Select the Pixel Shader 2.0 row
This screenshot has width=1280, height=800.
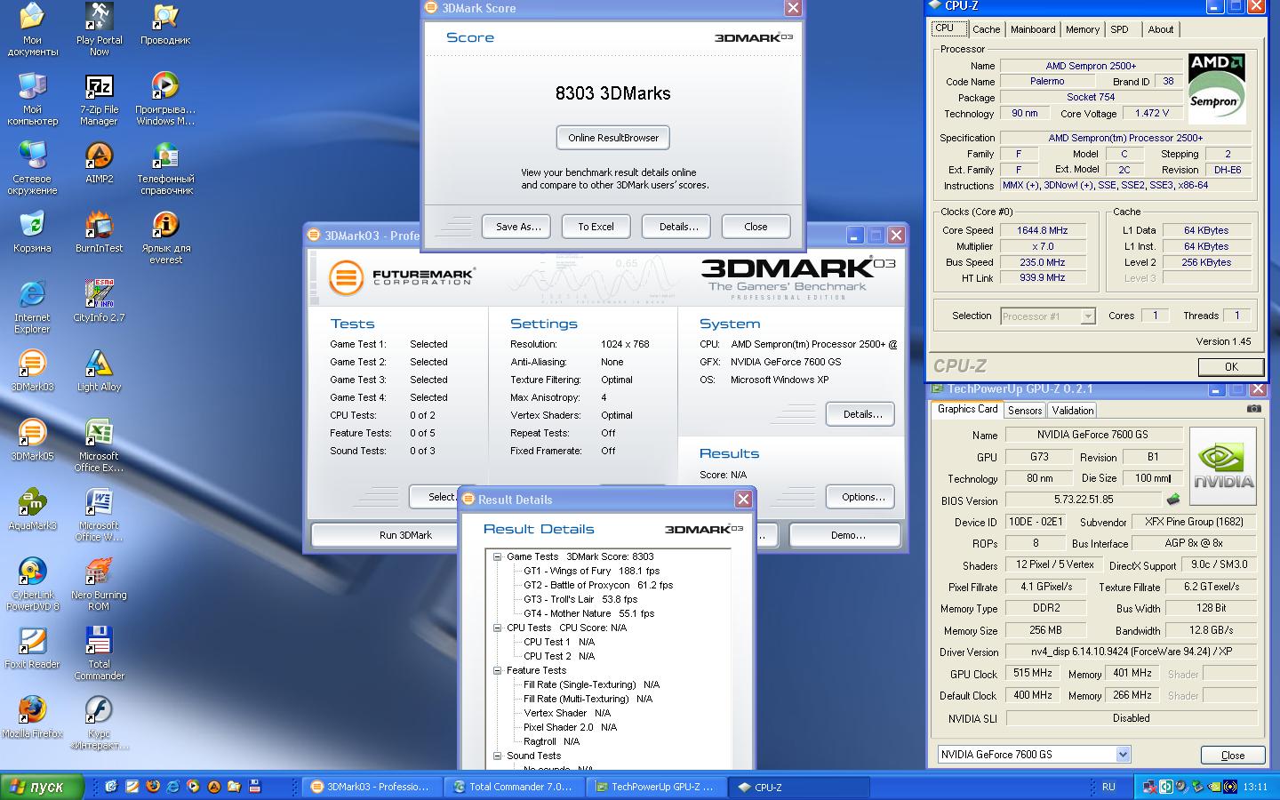570,727
